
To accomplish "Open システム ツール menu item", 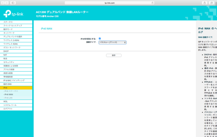I will click(x=16, y=105).
